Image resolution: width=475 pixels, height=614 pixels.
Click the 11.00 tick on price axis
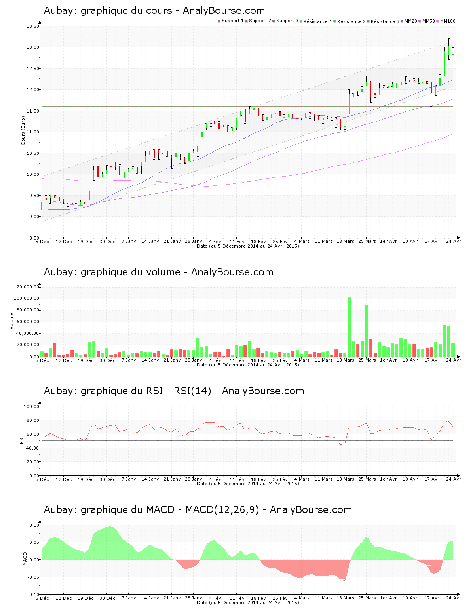tap(32, 132)
